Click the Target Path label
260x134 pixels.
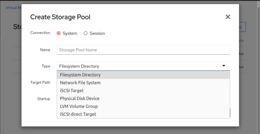[40, 82]
